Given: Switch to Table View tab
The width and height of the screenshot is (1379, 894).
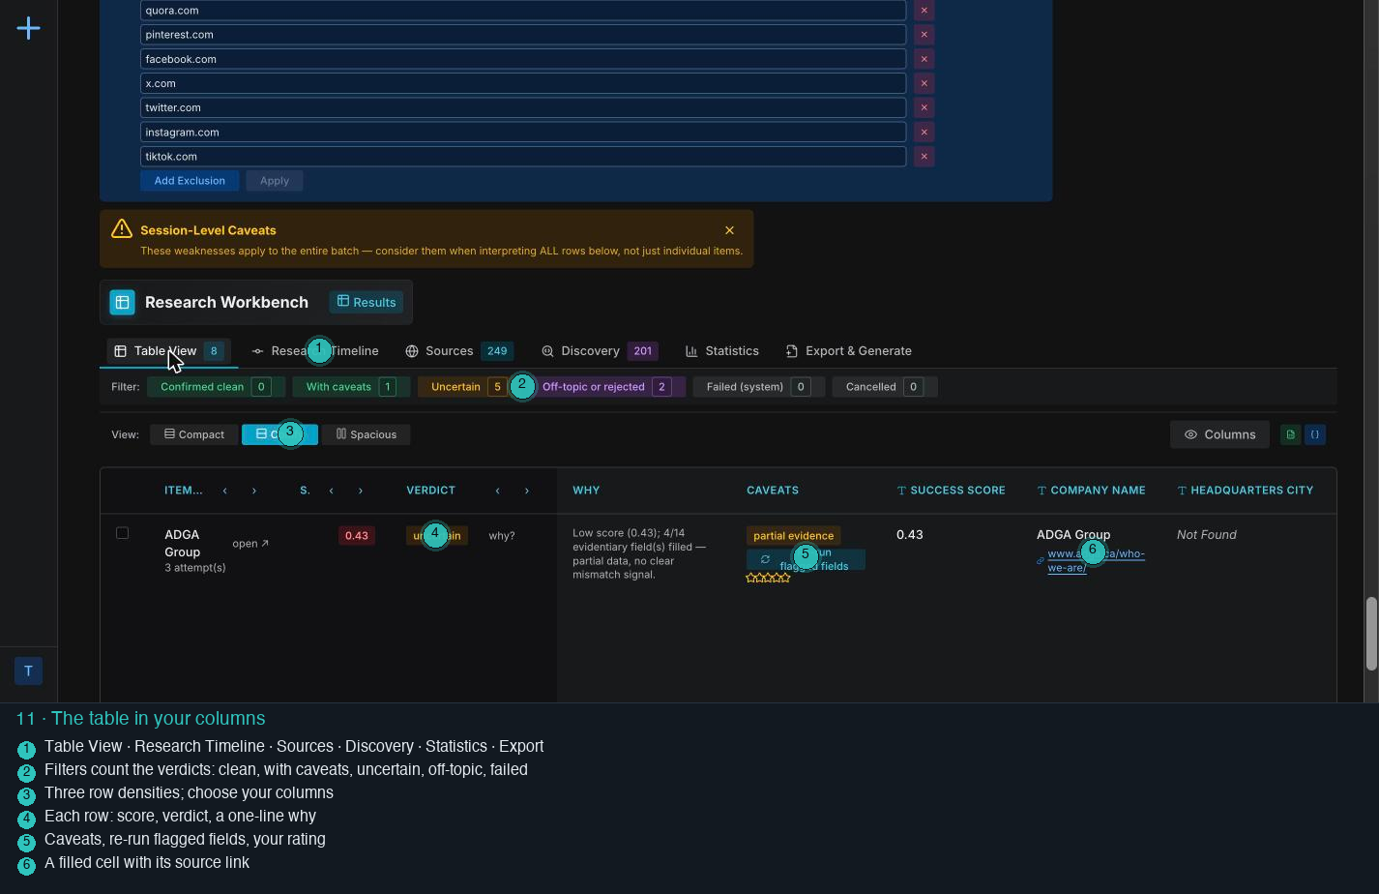Looking at the screenshot, I should (169, 351).
